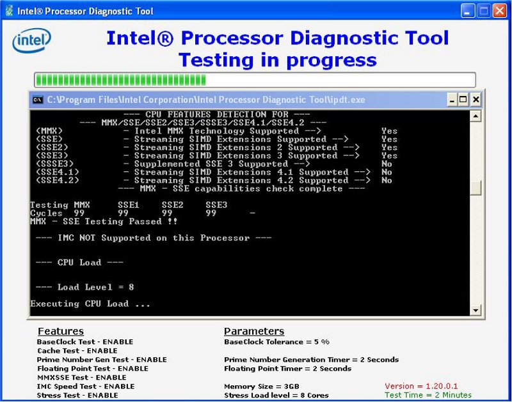Minimize the ipdt.exe console window
The width and height of the screenshot is (512, 402).
click(452, 100)
